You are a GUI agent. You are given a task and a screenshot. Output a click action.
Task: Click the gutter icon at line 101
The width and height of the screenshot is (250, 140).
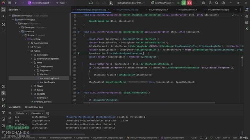click(79, 32)
